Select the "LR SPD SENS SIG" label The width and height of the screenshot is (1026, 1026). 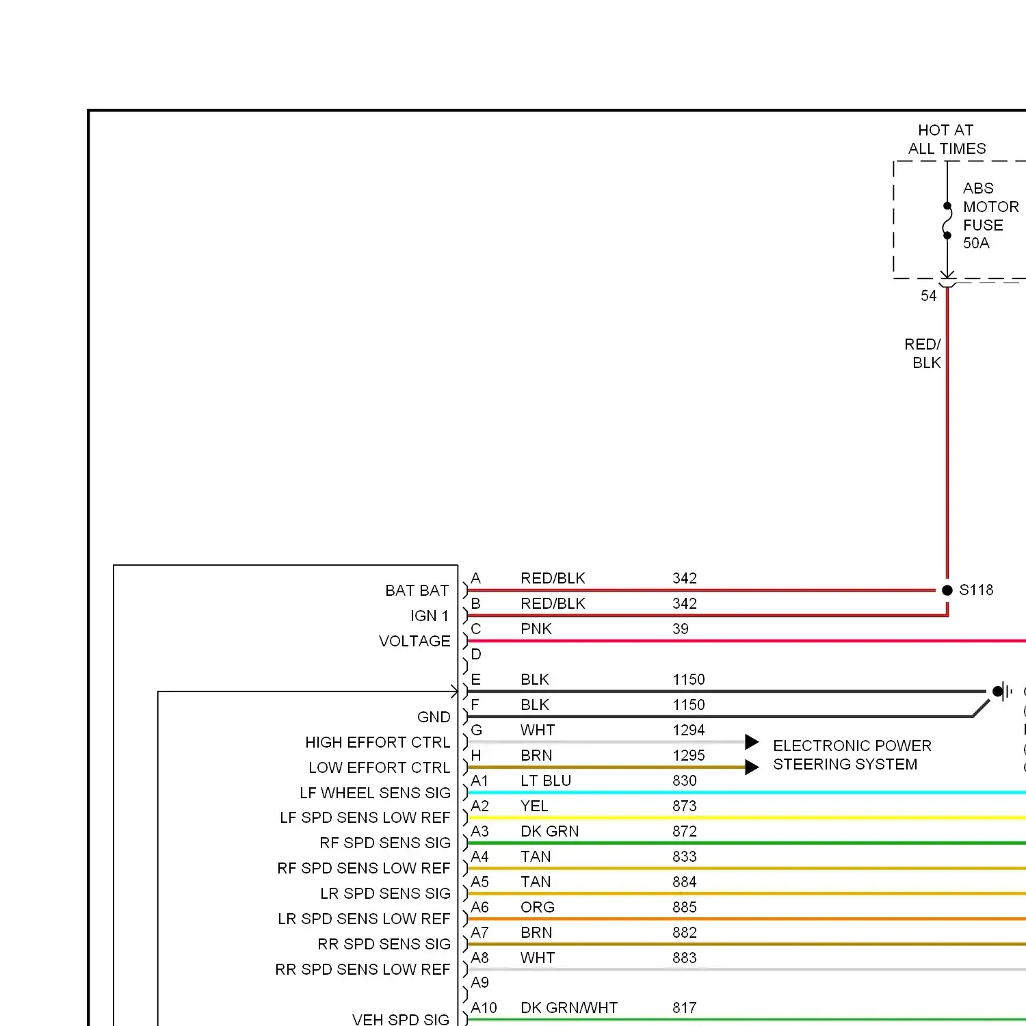click(x=385, y=894)
